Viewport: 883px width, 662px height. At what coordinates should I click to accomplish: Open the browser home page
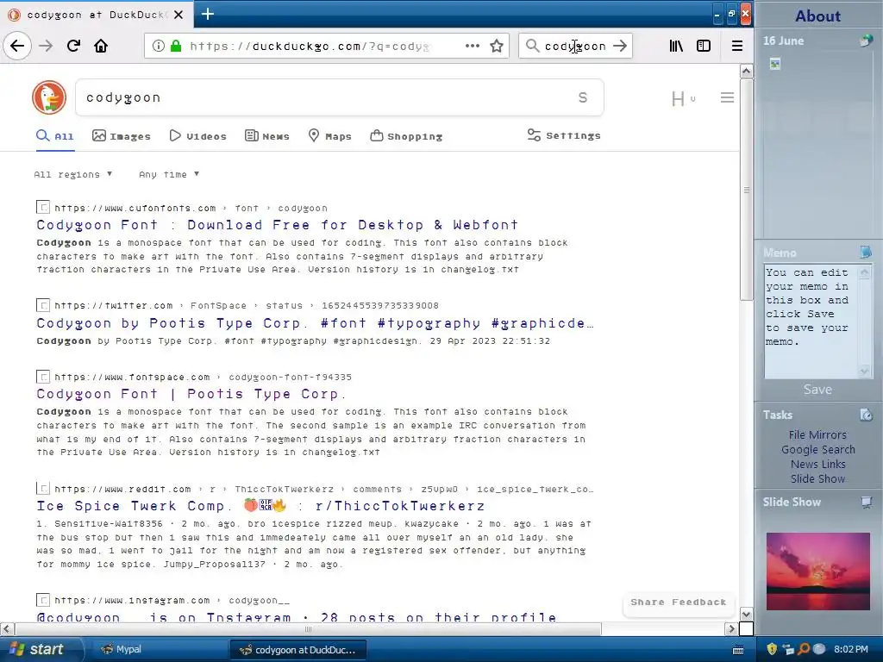click(x=101, y=46)
